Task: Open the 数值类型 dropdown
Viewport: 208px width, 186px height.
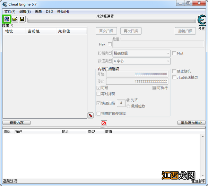Action: [141, 61]
